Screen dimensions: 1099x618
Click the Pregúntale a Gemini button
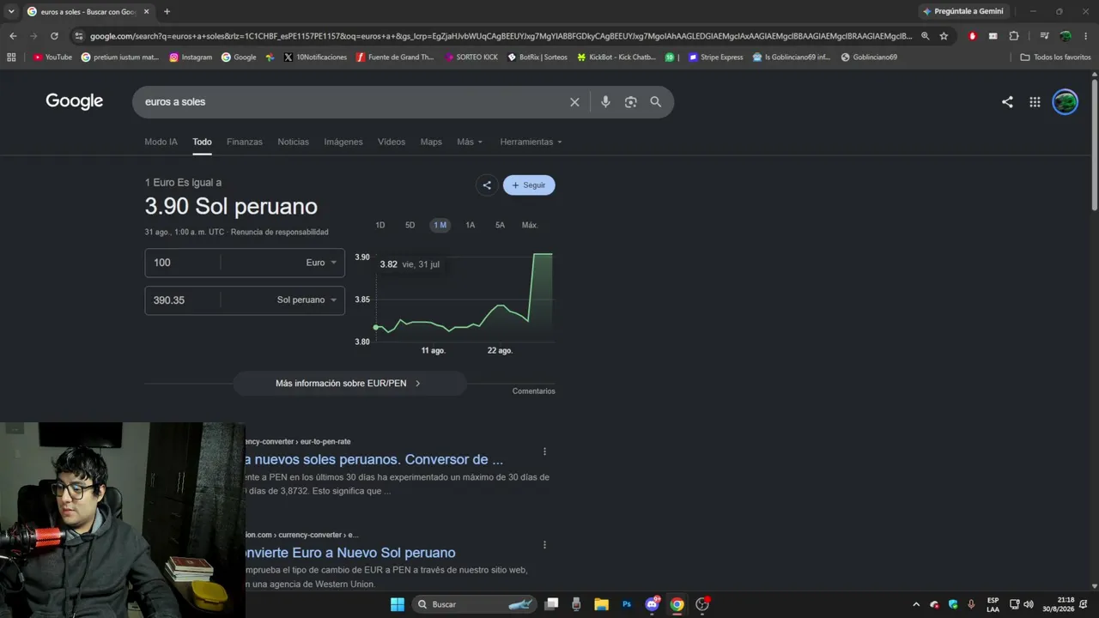tap(963, 11)
